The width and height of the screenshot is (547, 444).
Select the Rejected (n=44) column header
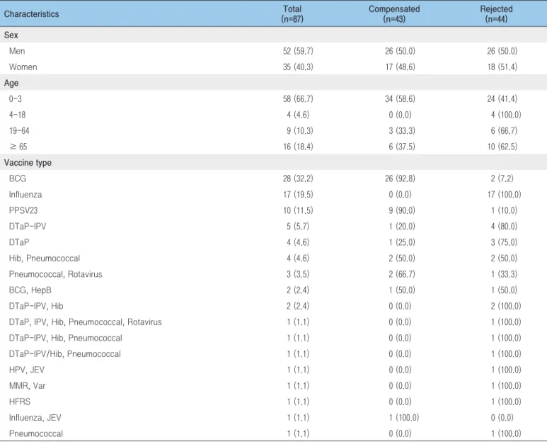click(496, 14)
